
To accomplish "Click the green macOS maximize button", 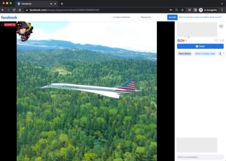I will coord(11,3).
